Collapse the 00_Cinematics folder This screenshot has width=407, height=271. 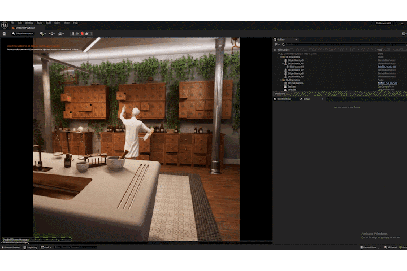pos(281,80)
